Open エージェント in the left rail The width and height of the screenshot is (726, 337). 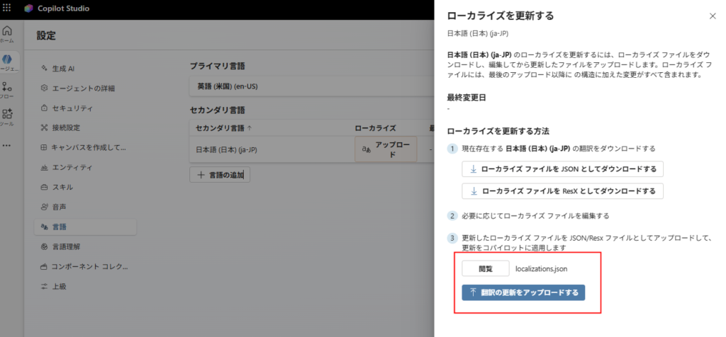[x=7, y=62]
